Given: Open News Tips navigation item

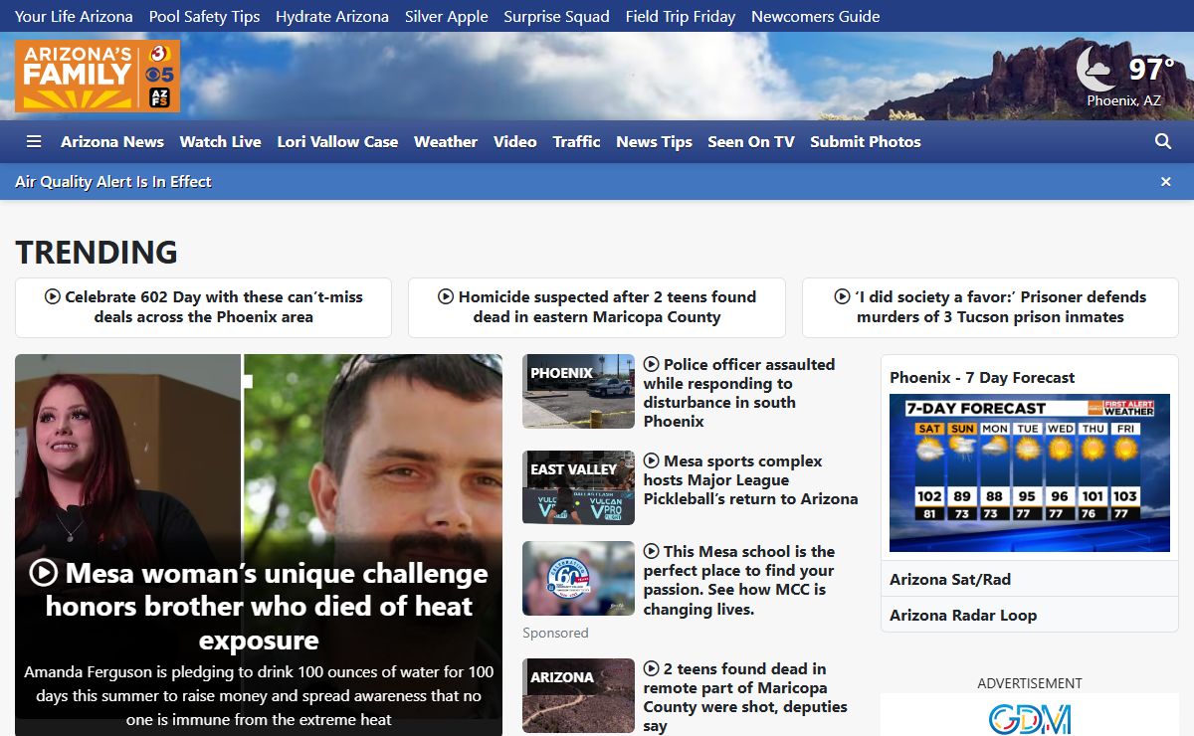Looking at the screenshot, I should 654,142.
